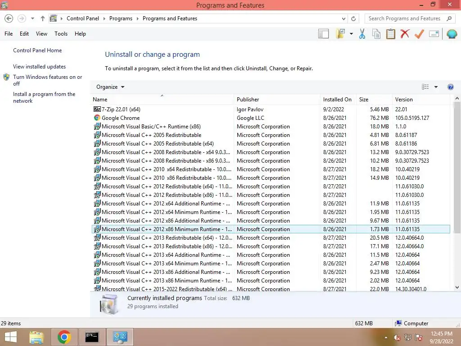Open Google Chrome from the taskbar
Image resolution: width=461 pixels, height=346 pixels.
pyautogui.click(x=64, y=337)
